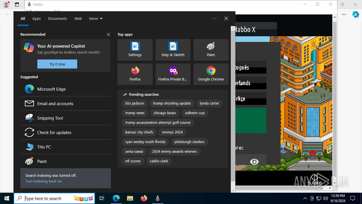Toggle password visibility eye in Habbo

click(254, 161)
